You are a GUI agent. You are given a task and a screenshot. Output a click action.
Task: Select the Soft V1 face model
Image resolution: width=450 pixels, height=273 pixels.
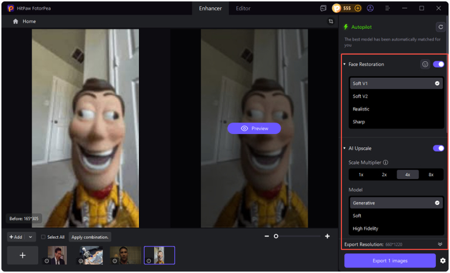pyautogui.click(x=396, y=84)
